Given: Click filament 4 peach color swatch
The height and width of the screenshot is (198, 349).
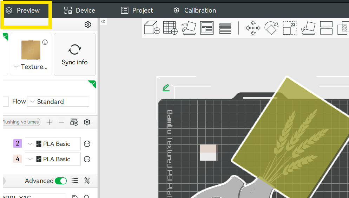Looking at the screenshot, I should tap(18, 159).
